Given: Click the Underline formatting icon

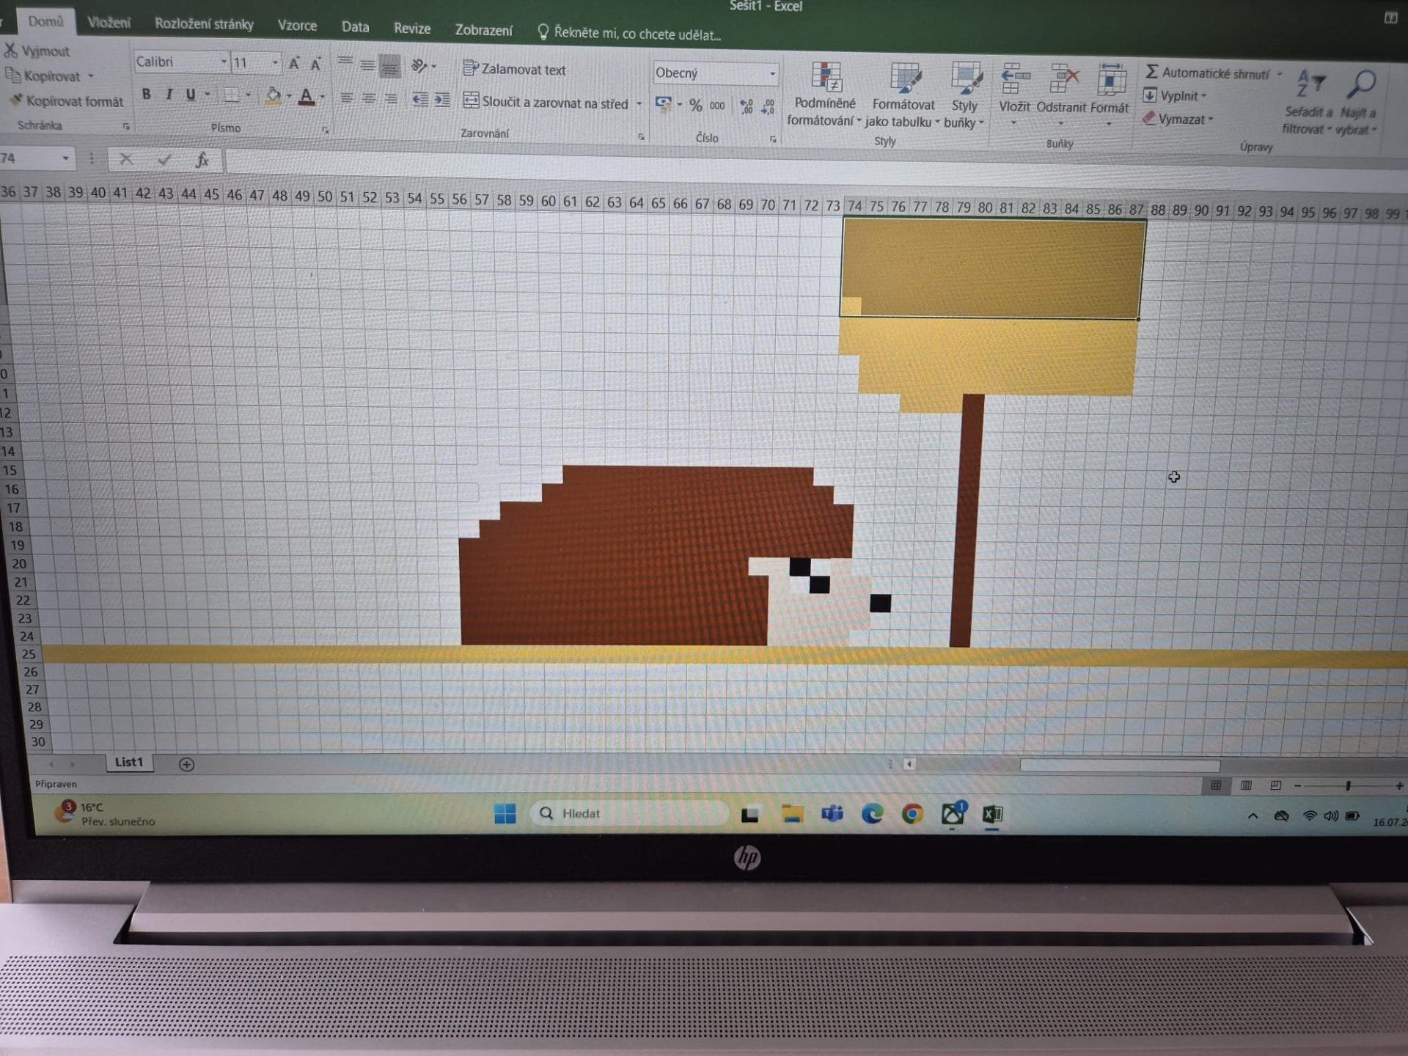Looking at the screenshot, I should (x=191, y=95).
